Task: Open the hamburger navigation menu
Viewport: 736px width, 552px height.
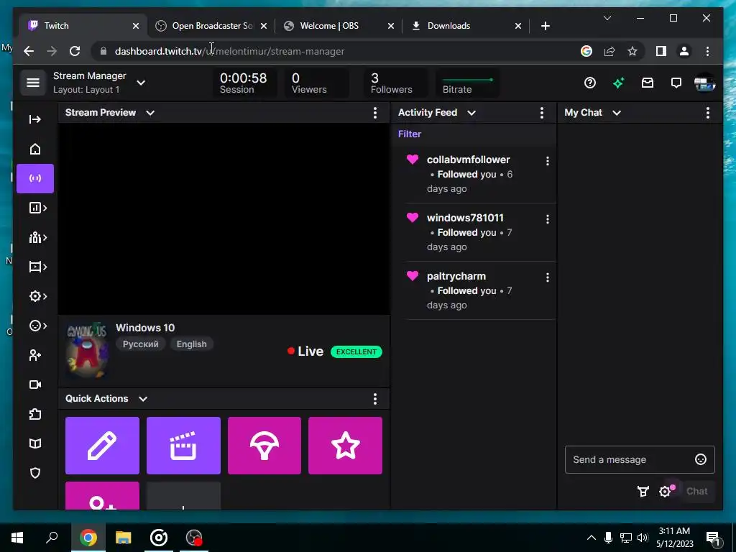Action: tap(33, 83)
